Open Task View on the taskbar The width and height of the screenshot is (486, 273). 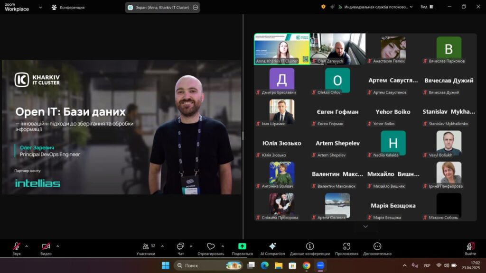[251, 265]
